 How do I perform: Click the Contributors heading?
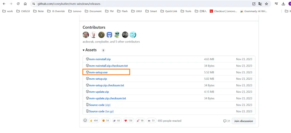coord(94,27)
